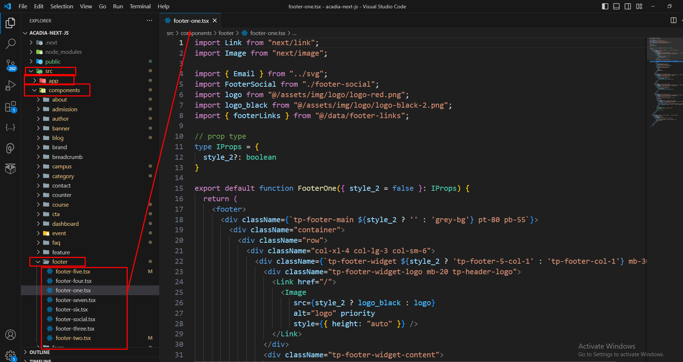Collapse the ACADIA-NEXT-JS root folder
This screenshot has height=362, width=683.
[25, 33]
